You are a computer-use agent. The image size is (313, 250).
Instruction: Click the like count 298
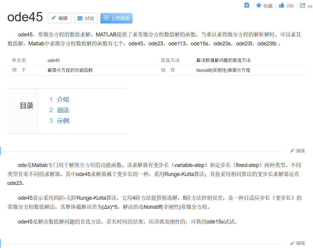pos(290,6)
